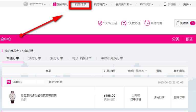Click order date 2015-06-02 21:00:00
The image size is (196, 112).
(170, 82)
